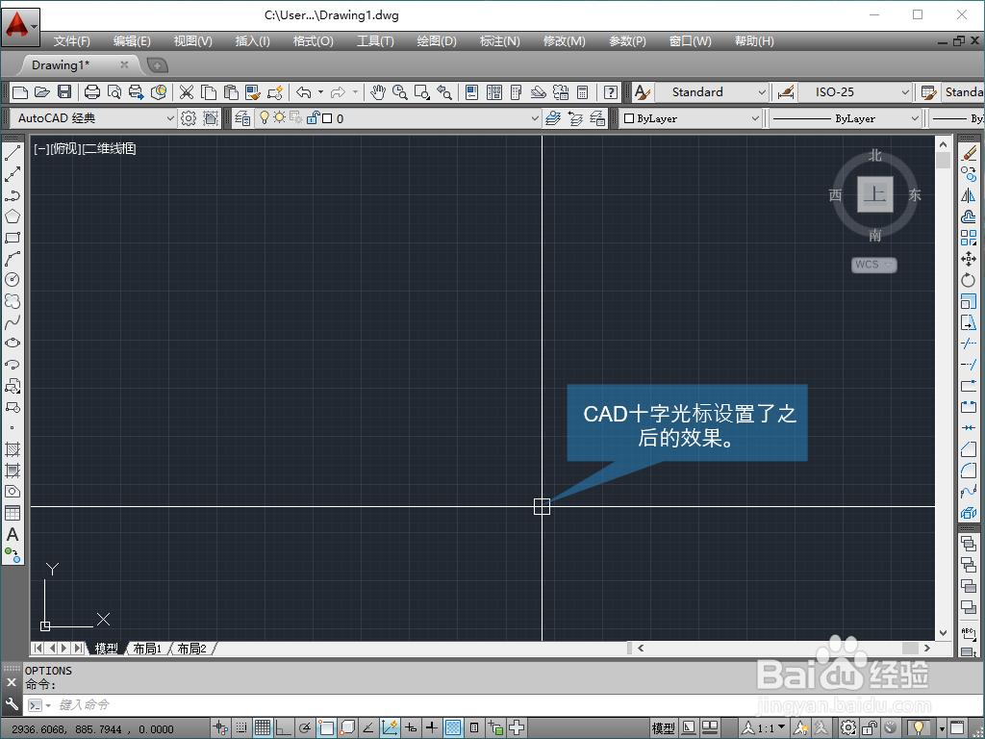The height and width of the screenshot is (739, 985).
Task: Open the WCS coordinate system dropdown
Action: (873, 265)
